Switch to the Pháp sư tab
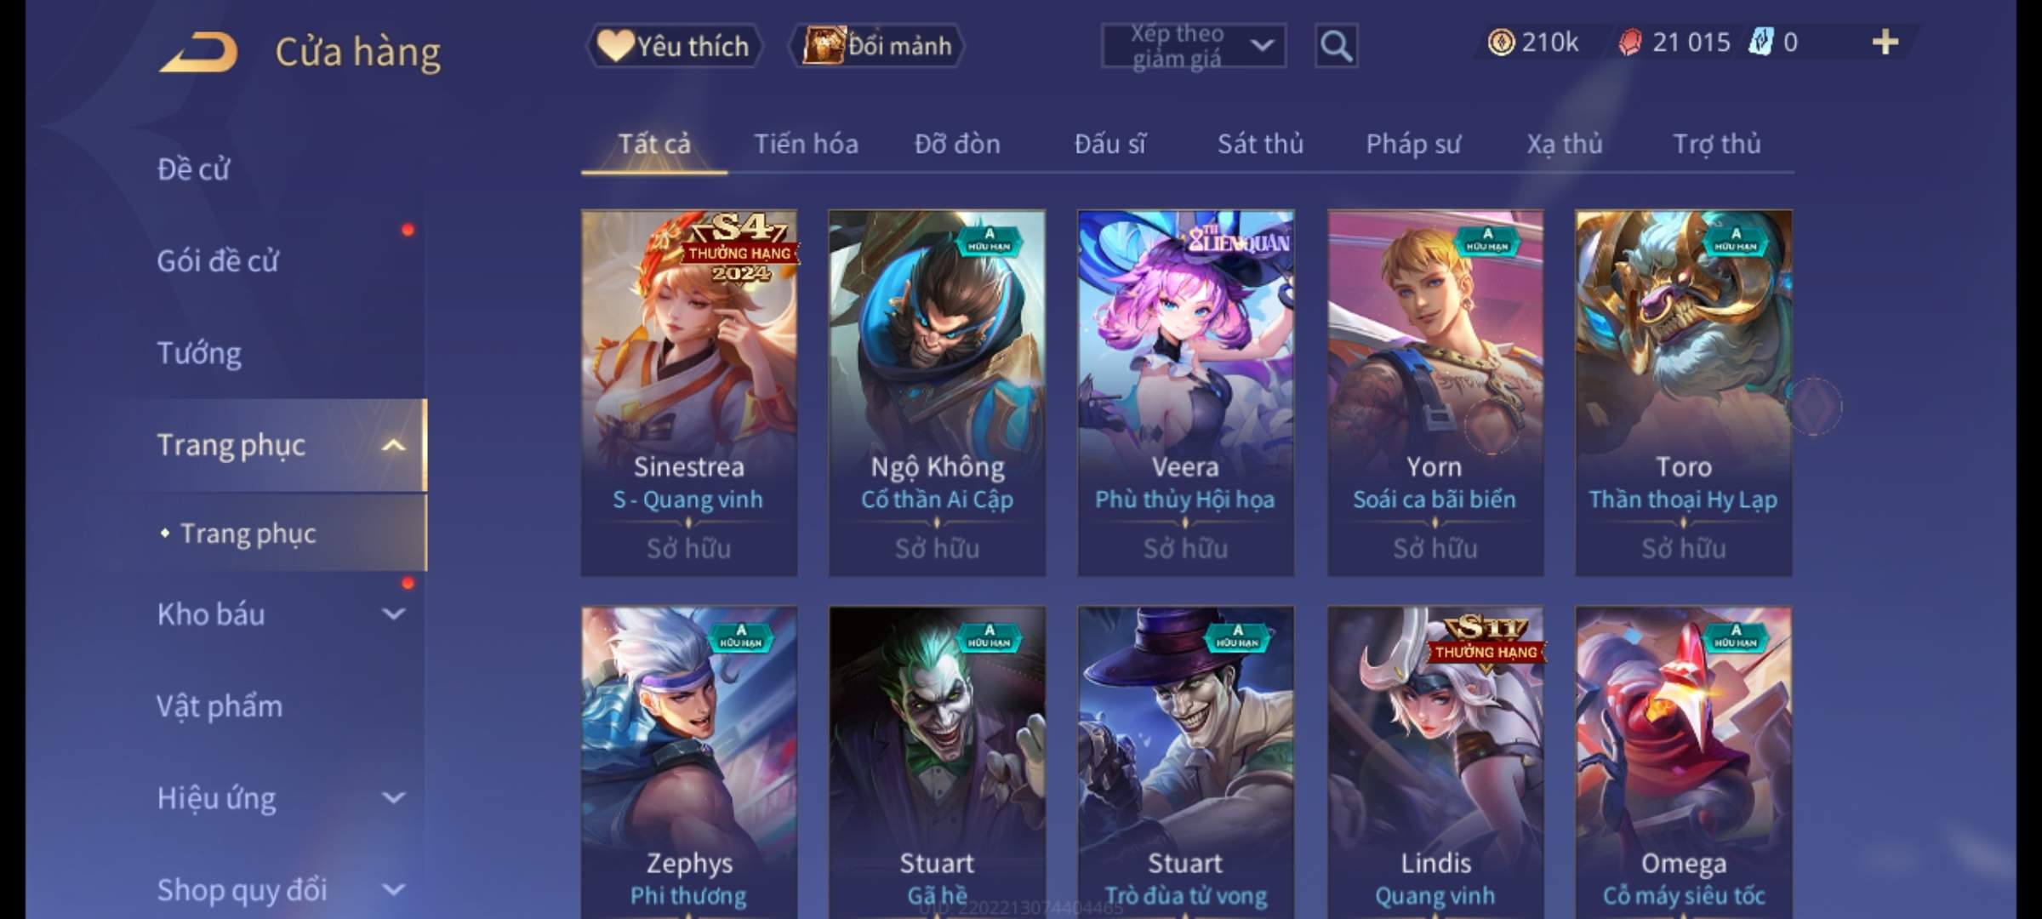 1413,144
